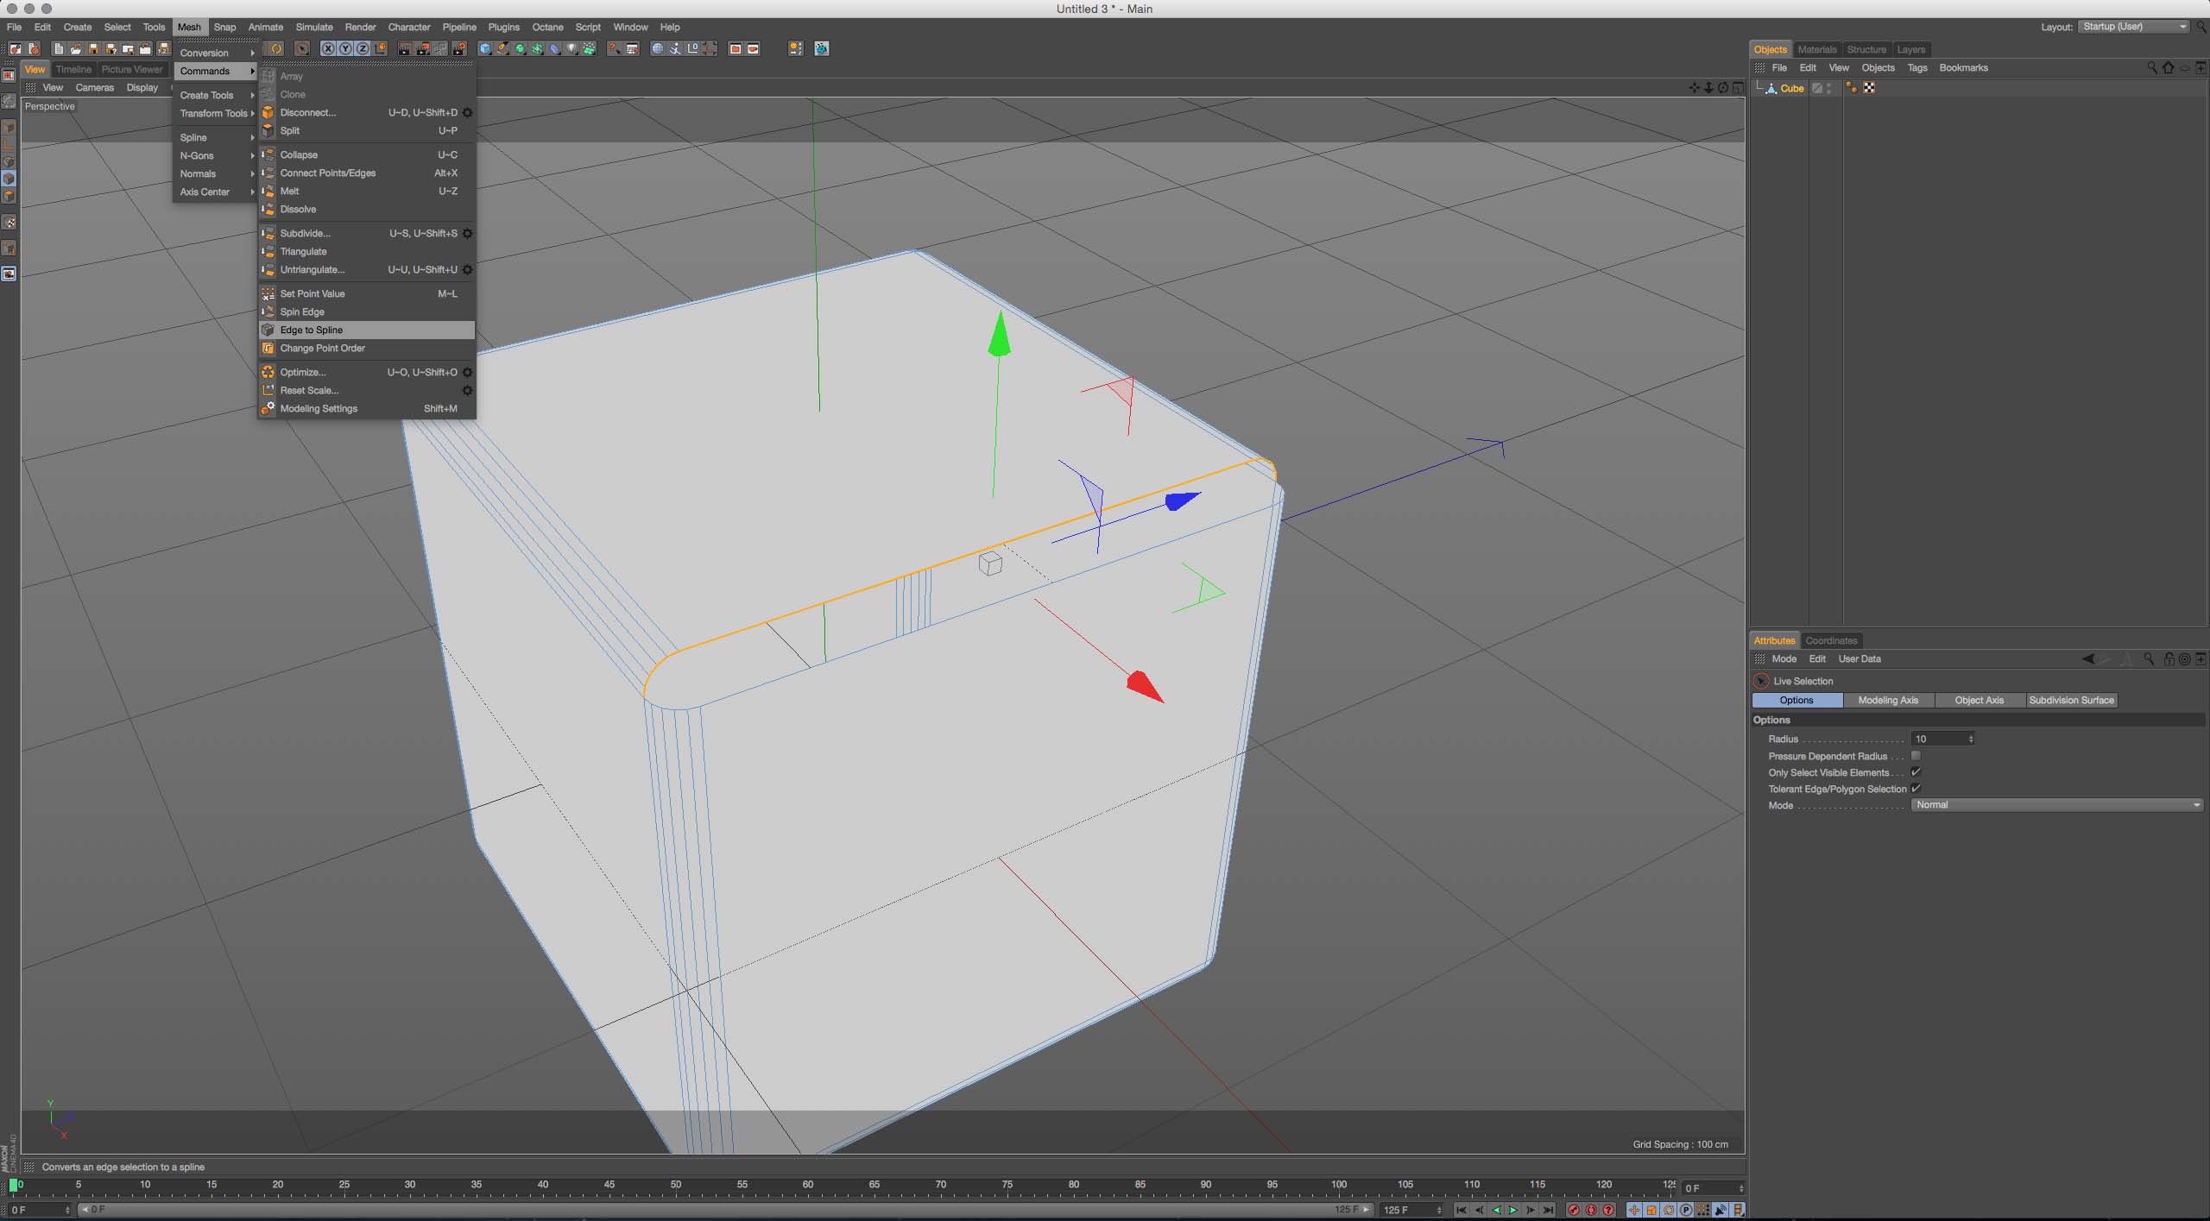2210x1221 pixels.
Task: Toggle the Autokeying red button
Action: point(1591,1210)
